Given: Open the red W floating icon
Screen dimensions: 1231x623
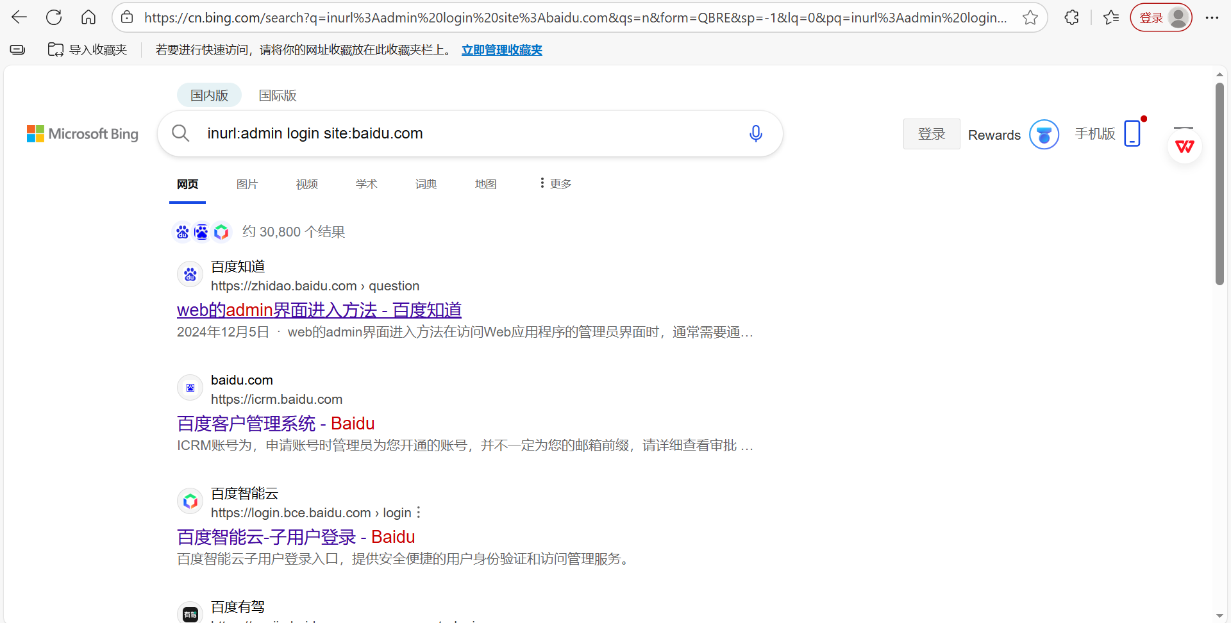Looking at the screenshot, I should (x=1184, y=146).
